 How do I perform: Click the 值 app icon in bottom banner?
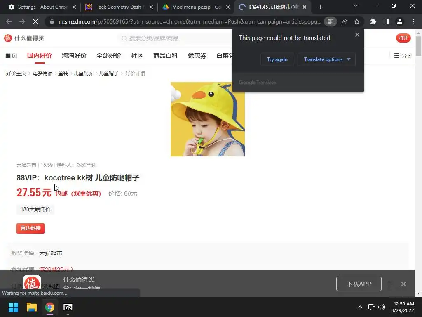pos(32,282)
